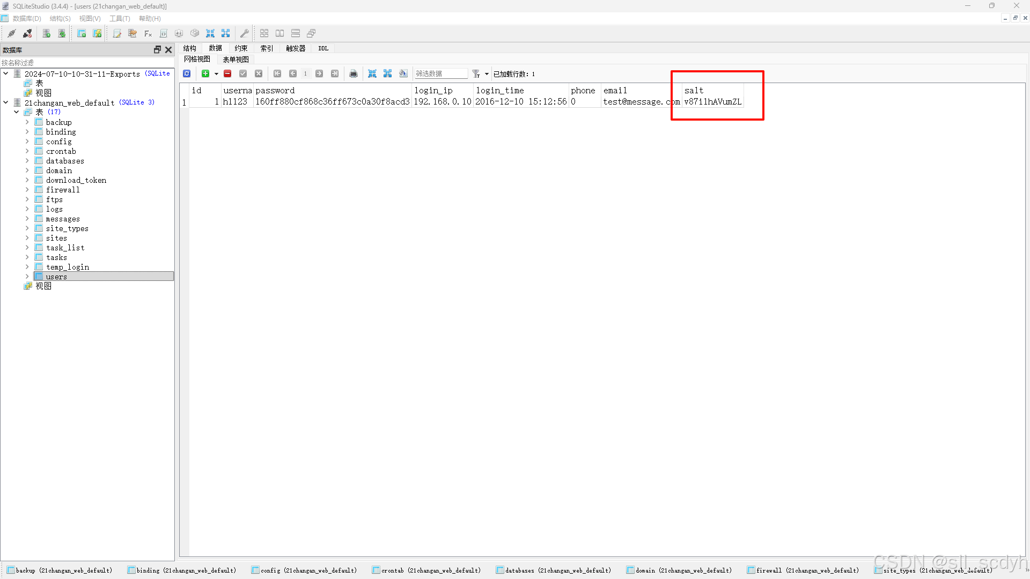Switch to the DDL tab
The width and height of the screenshot is (1030, 579).
323,48
